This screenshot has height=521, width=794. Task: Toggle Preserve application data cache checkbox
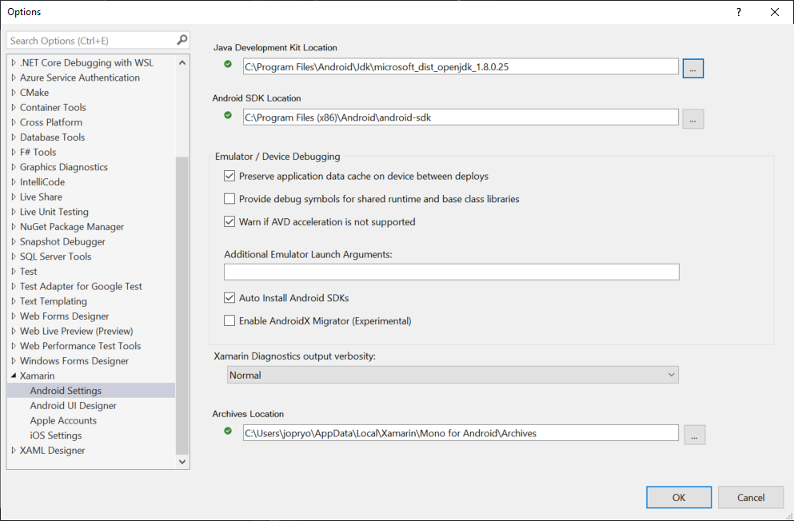(229, 176)
